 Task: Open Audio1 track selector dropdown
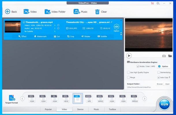(x=55, y=28)
